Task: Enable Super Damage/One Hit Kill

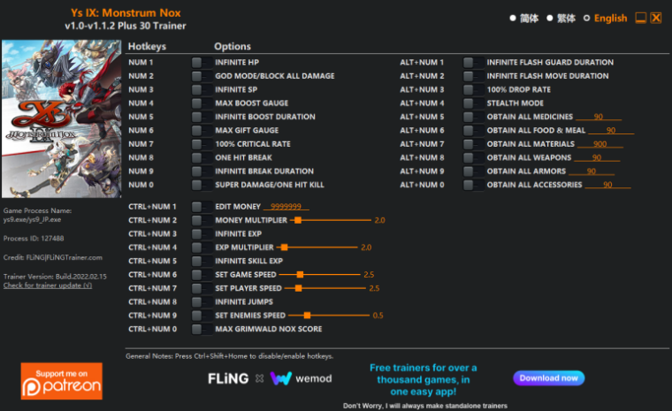Action: click(202, 185)
